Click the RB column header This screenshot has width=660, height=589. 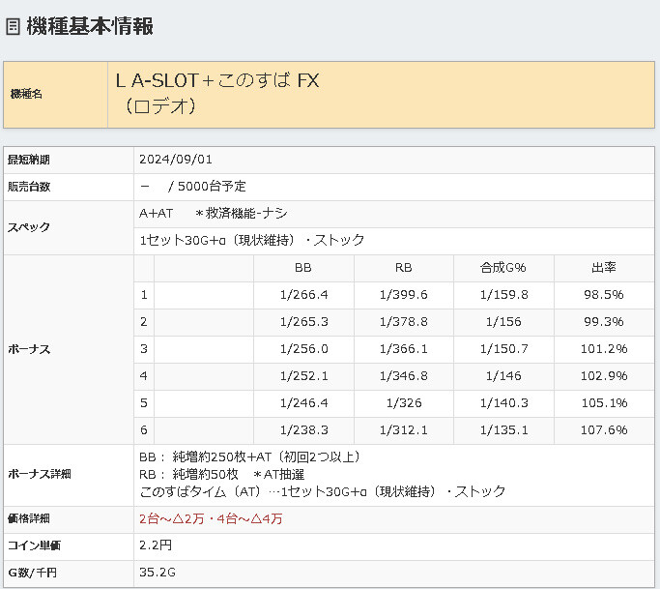coord(404,268)
